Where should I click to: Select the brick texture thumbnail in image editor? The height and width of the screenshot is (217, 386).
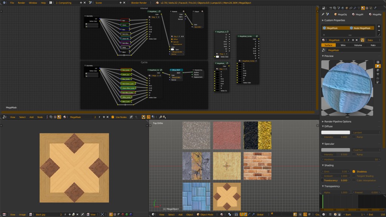click(x=257, y=166)
